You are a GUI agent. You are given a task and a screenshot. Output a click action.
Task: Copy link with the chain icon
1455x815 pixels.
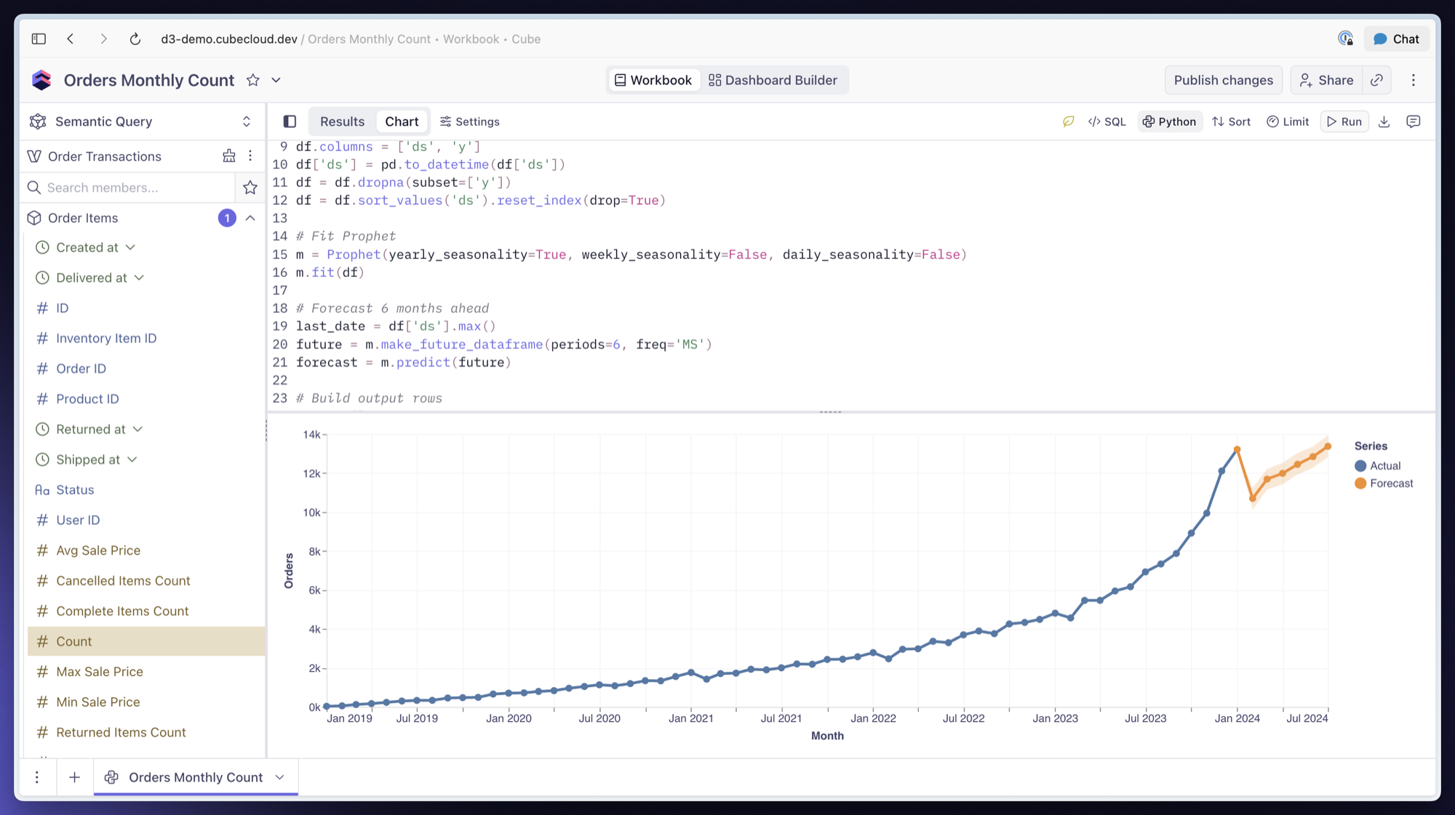point(1377,80)
